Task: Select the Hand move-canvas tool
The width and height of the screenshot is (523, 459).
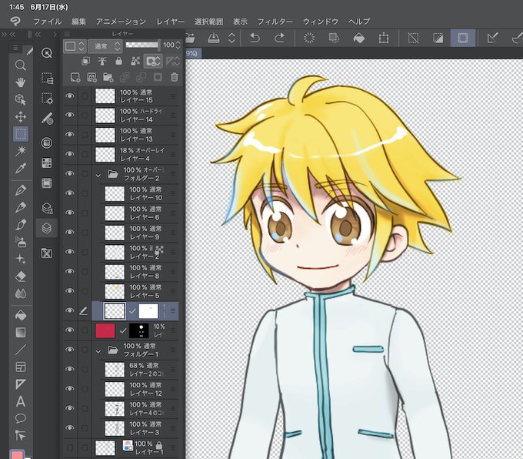Action: coord(20,82)
